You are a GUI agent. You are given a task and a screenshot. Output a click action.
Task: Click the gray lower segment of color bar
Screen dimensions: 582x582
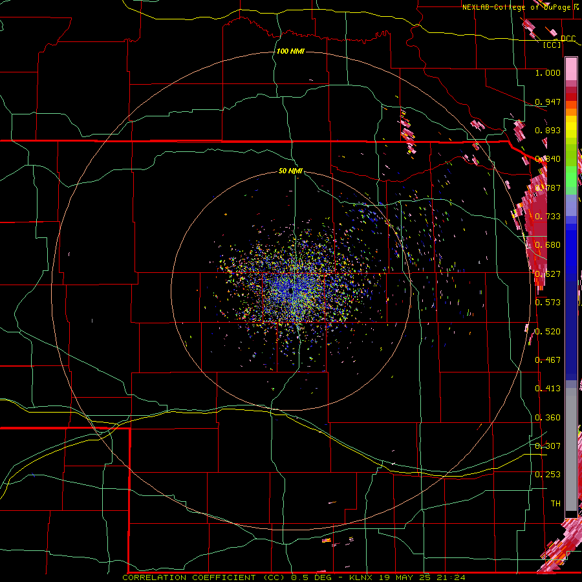pyautogui.click(x=571, y=451)
